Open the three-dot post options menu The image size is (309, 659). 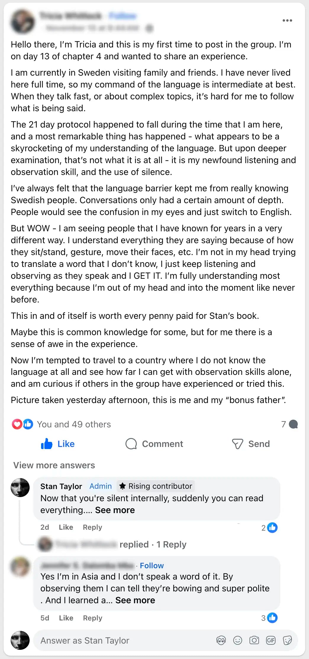coord(287,20)
